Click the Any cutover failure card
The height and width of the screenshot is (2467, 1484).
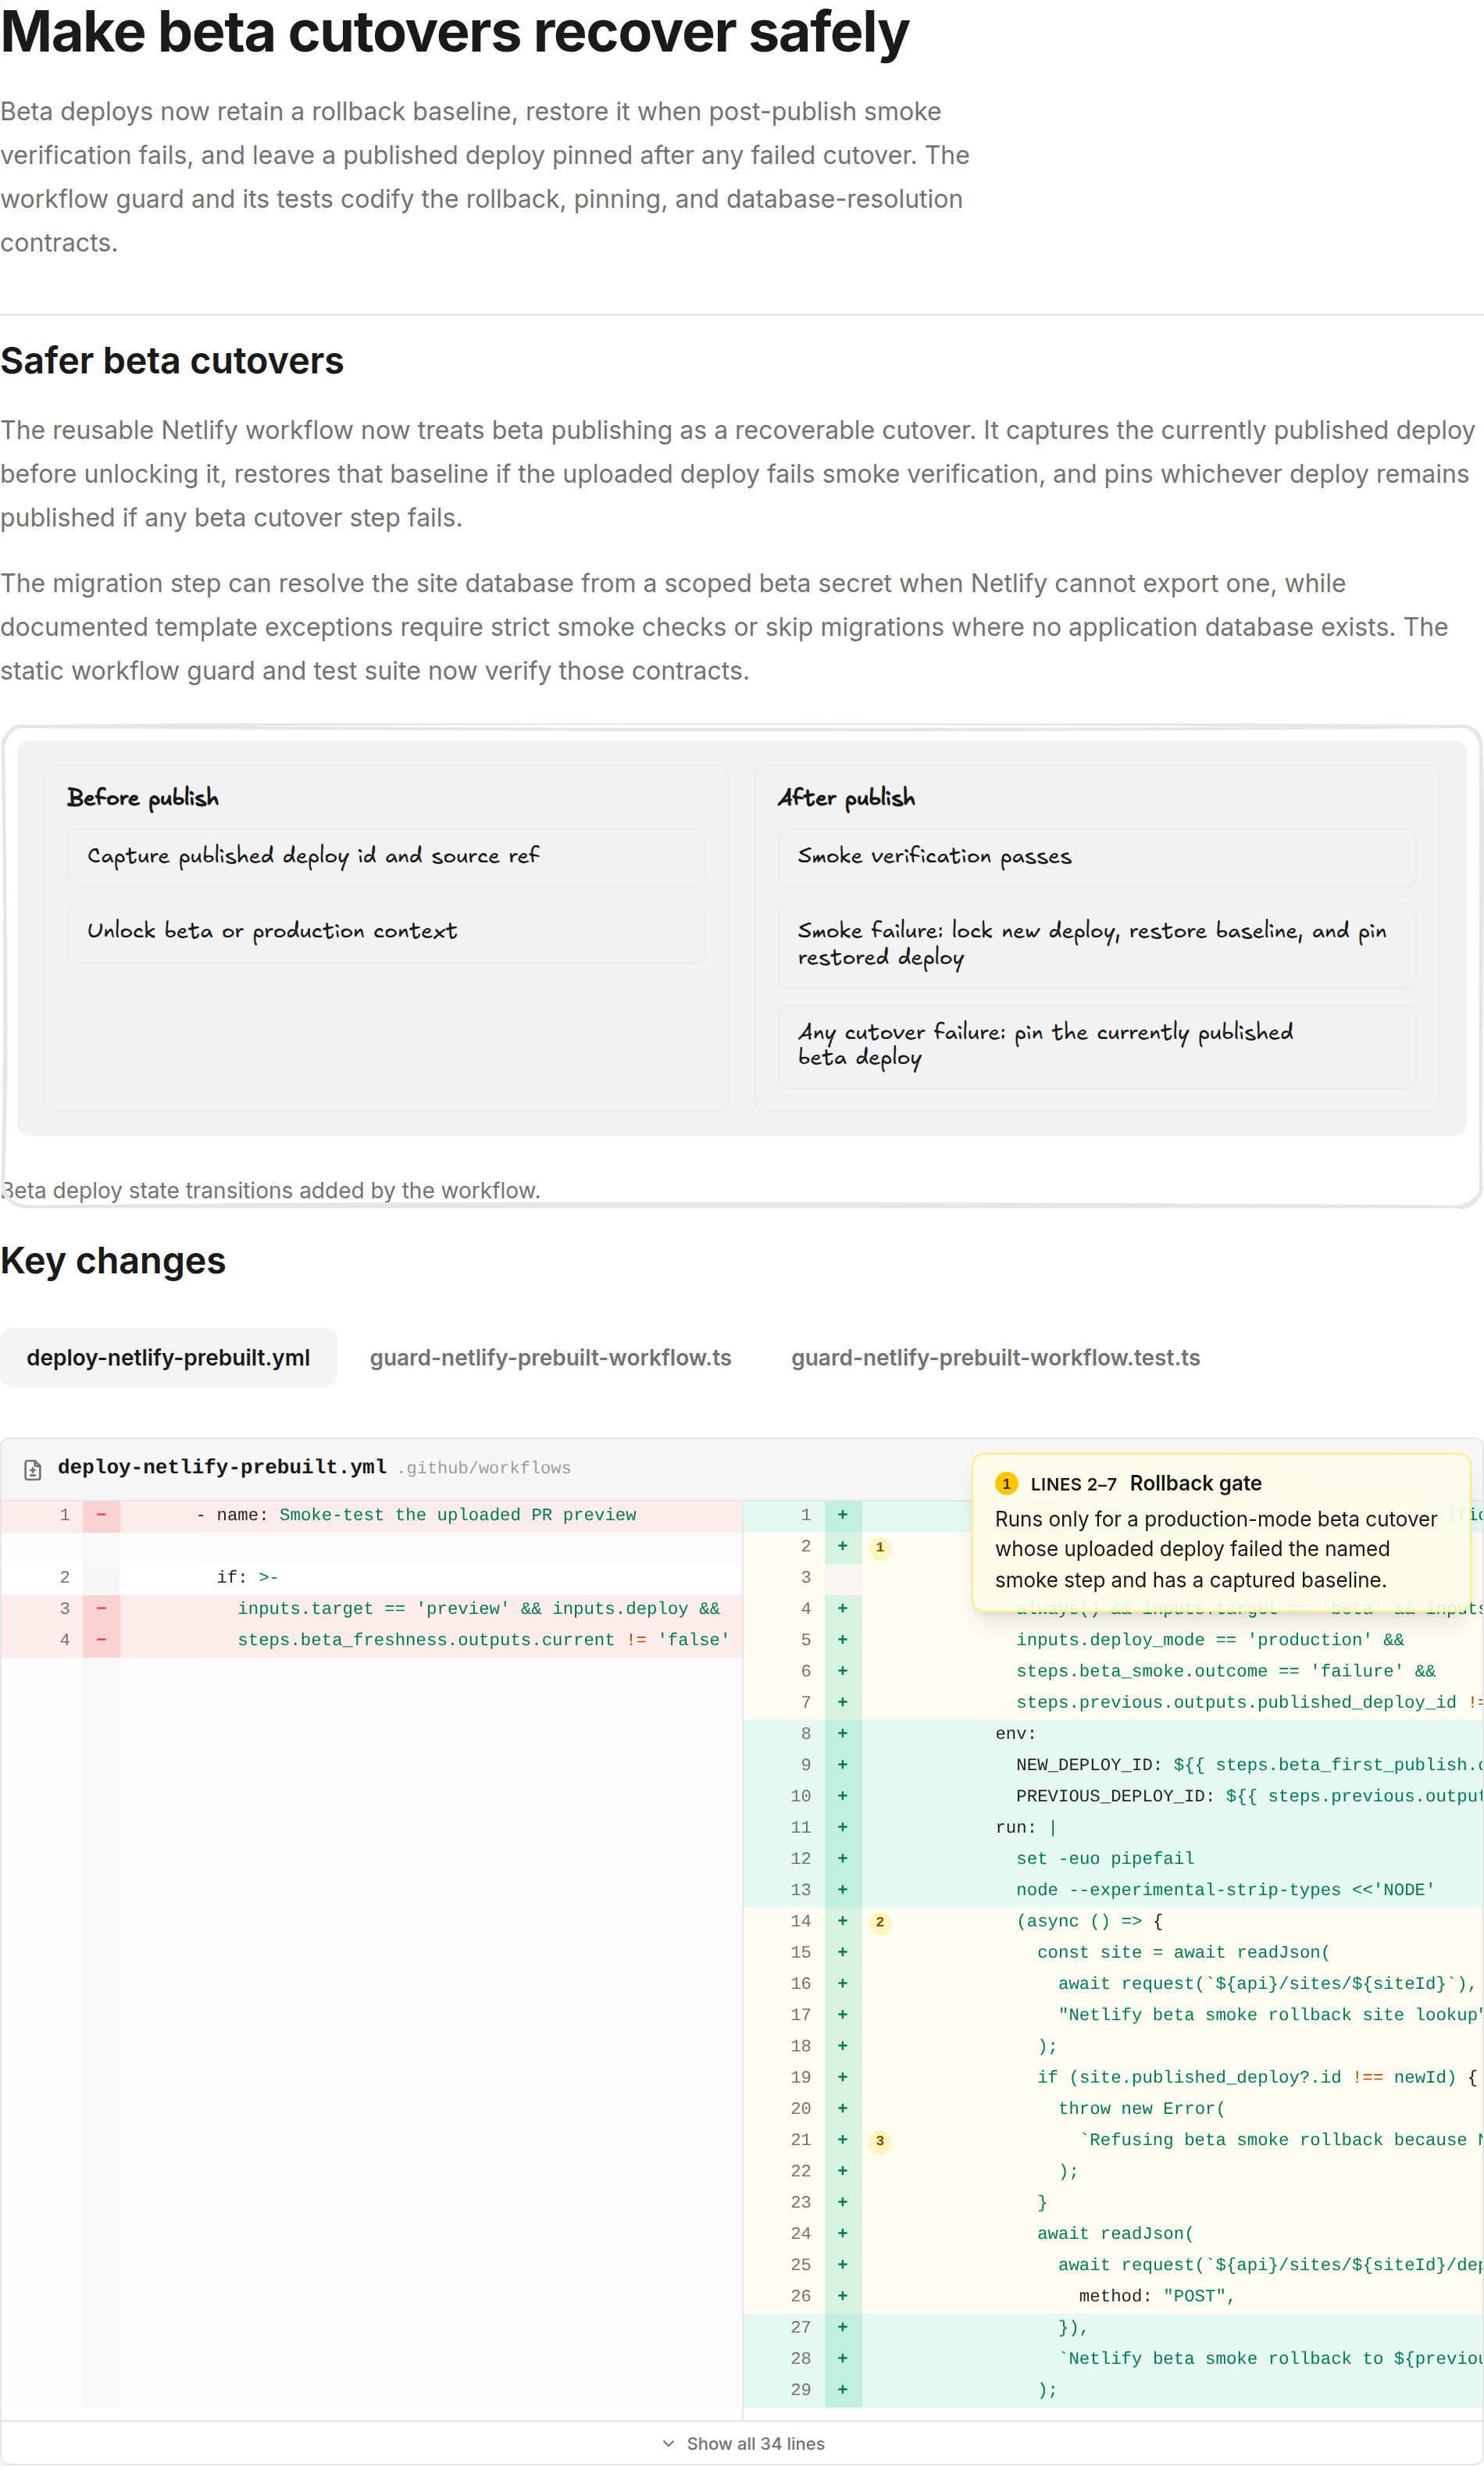1096,1046
